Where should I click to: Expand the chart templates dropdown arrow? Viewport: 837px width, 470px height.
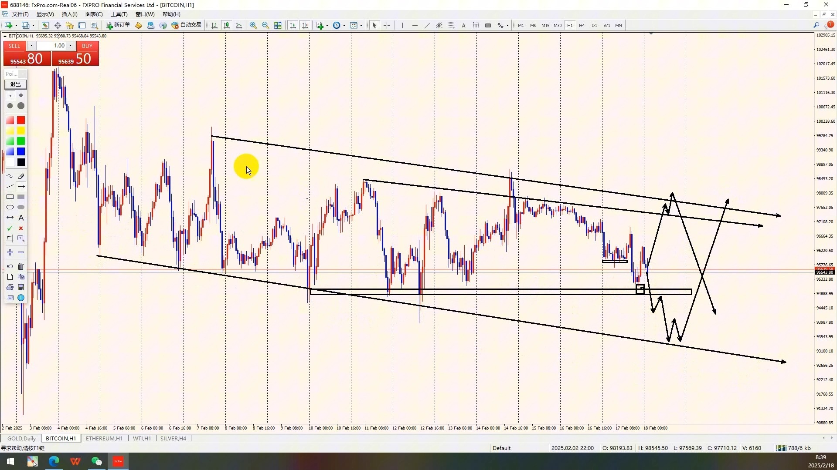pos(361,26)
